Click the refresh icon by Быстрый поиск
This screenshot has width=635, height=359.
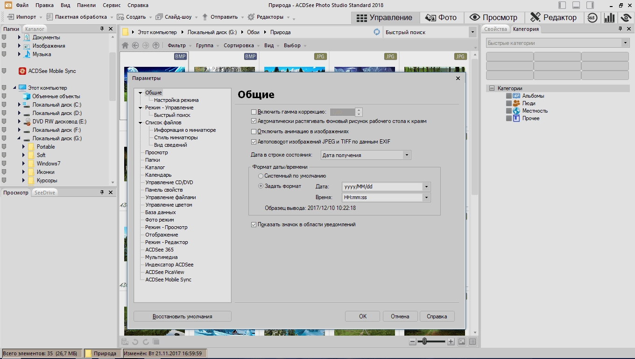pyautogui.click(x=377, y=32)
